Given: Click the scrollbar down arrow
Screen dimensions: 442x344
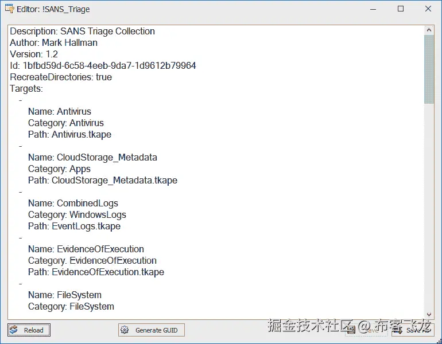Looking at the screenshot, I should click(x=429, y=314).
